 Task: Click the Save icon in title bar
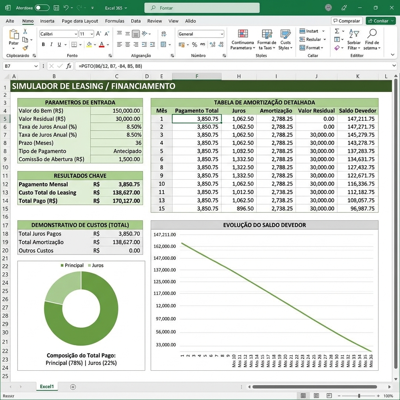point(56,8)
